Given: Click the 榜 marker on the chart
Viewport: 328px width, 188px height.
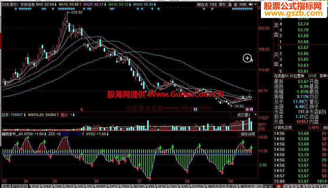Looking at the screenshot, I should click(251, 109).
